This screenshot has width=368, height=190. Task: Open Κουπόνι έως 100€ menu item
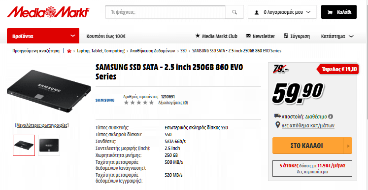pos(106,36)
